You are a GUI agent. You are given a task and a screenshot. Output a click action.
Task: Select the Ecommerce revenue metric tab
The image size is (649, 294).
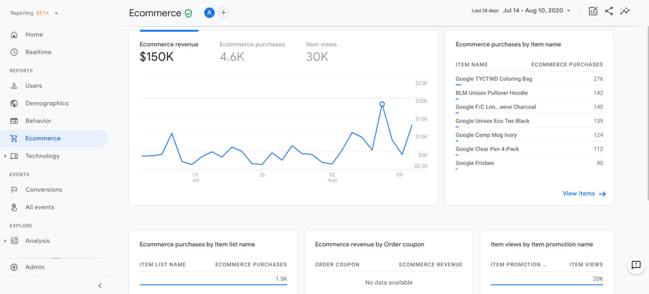click(169, 52)
